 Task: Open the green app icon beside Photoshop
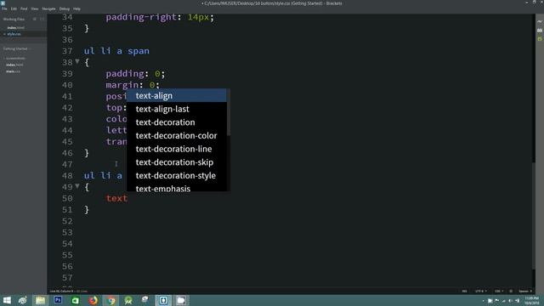(76, 300)
